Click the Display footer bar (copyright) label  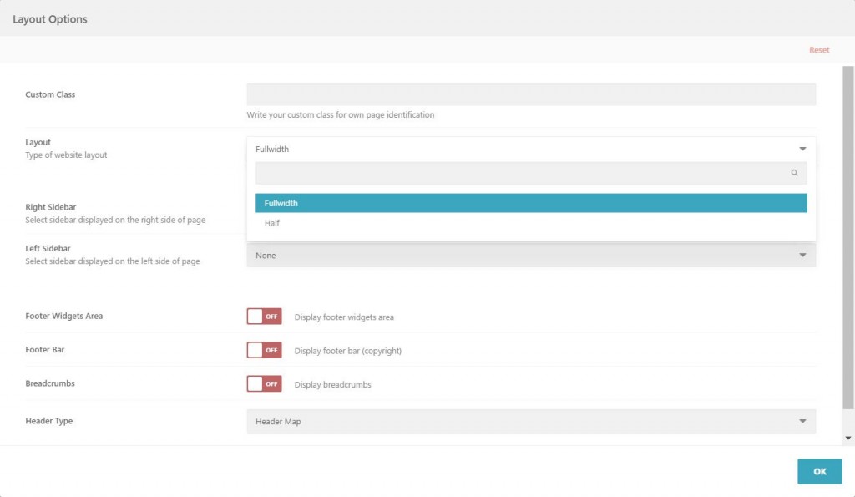tap(348, 351)
